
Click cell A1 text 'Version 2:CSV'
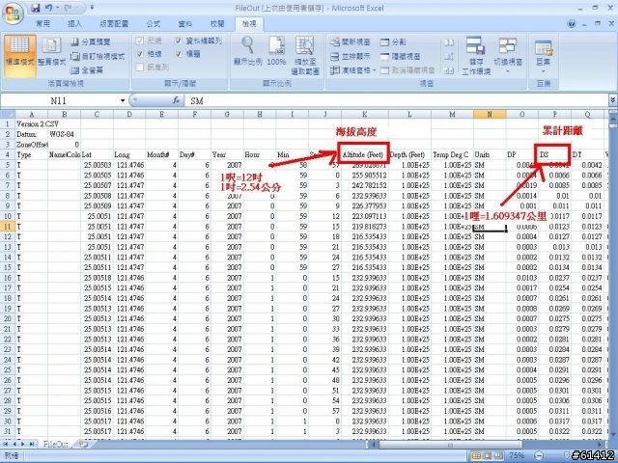point(38,124)
